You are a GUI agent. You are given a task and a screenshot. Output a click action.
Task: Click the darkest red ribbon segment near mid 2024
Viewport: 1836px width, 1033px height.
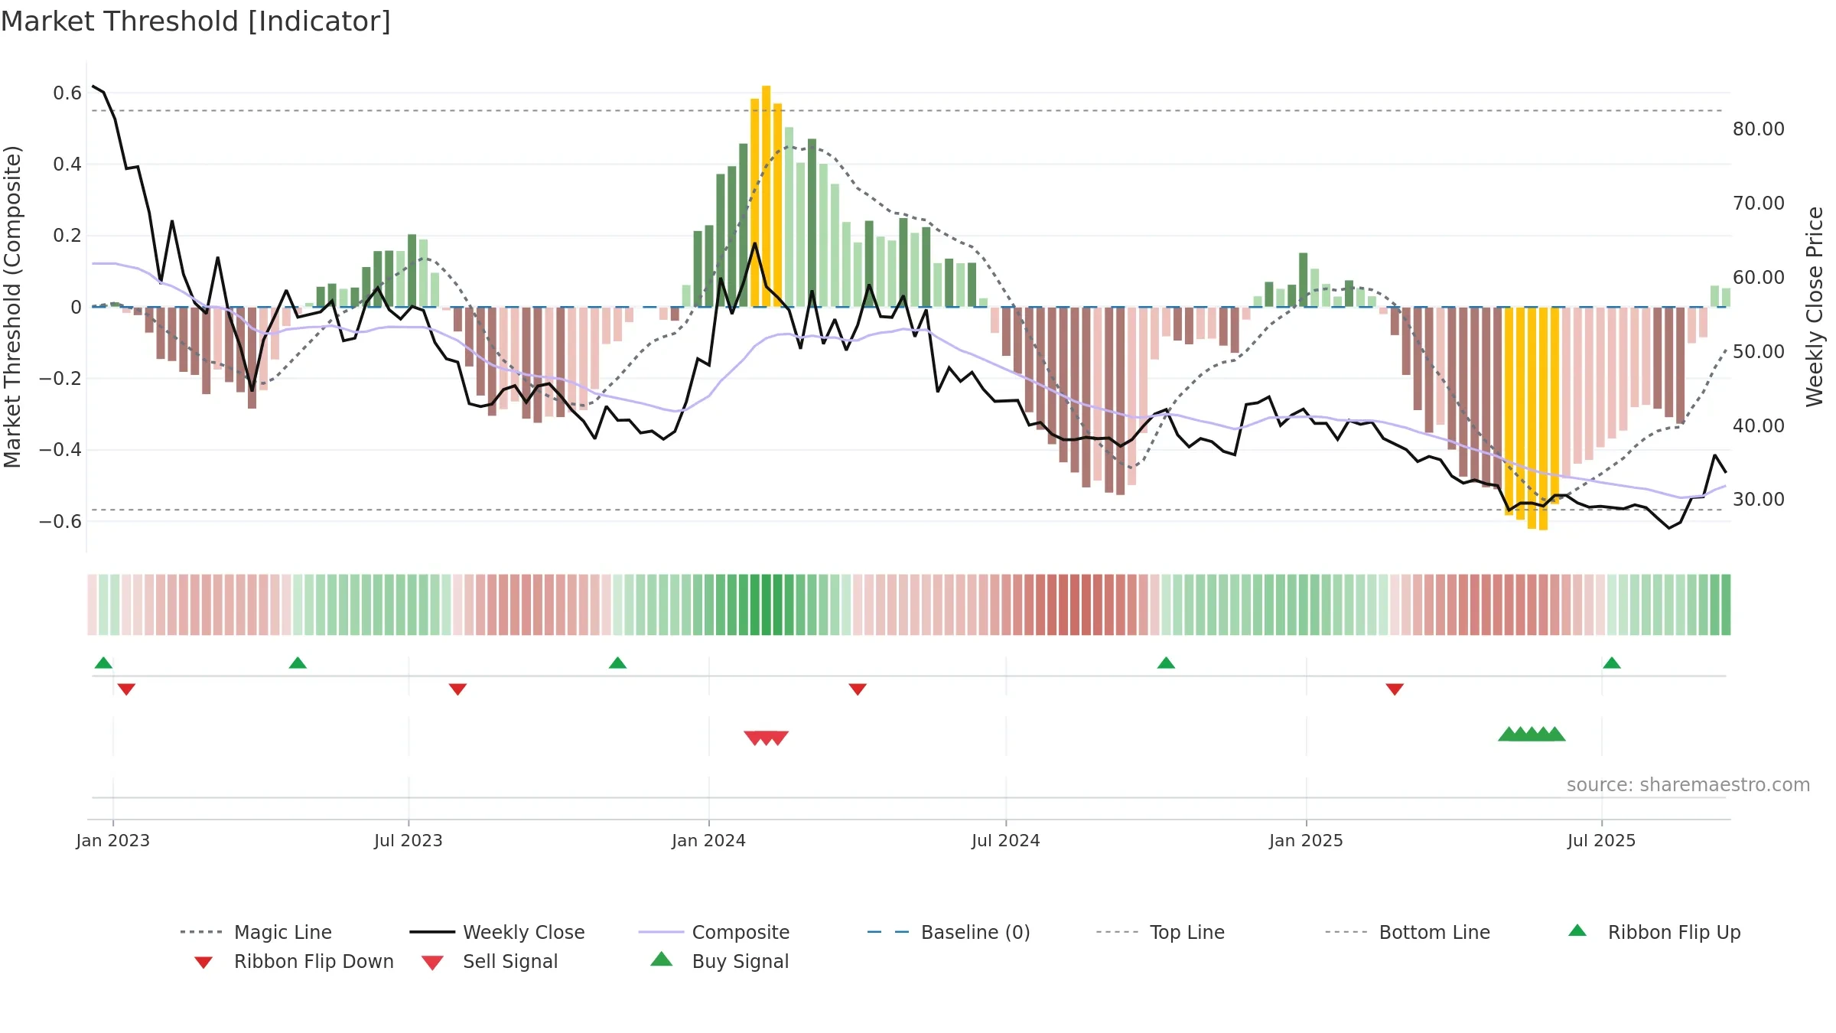(1075, 604)
